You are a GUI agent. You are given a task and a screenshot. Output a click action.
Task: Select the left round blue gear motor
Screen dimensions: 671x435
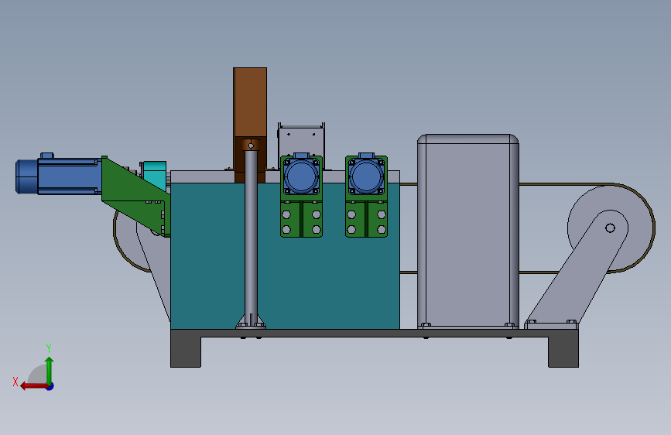coord(301,176)
